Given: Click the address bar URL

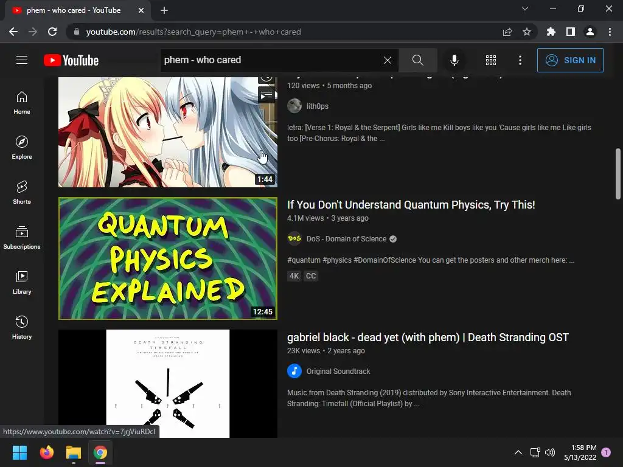Looking at the screenshot, I should tap(193, 32).
